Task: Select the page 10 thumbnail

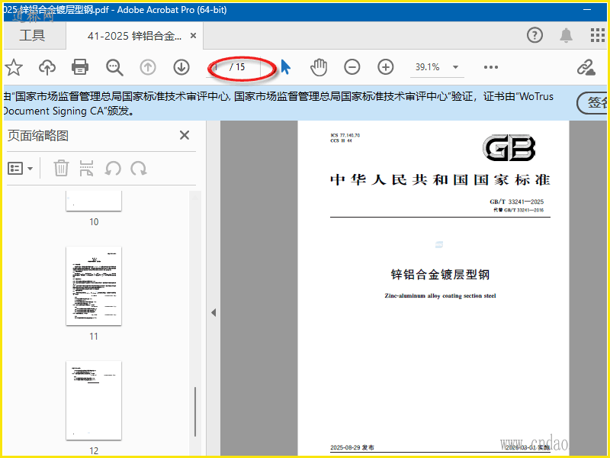Action: coord(94,201)
